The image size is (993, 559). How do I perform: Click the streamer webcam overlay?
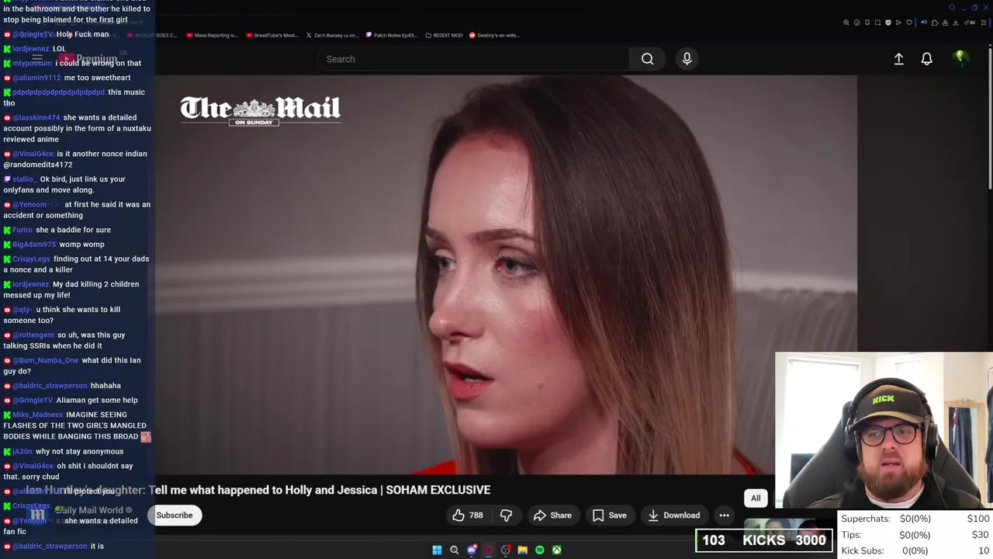pos(884,430)
